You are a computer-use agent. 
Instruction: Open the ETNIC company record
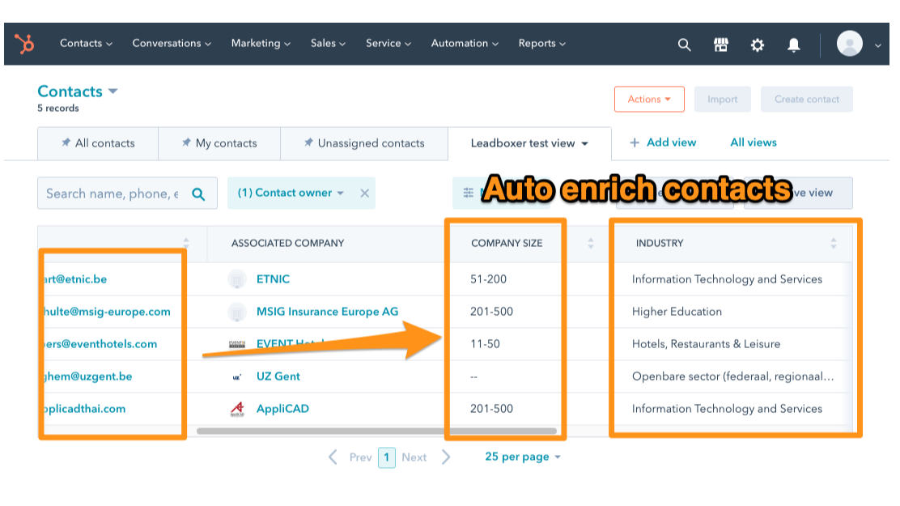click(274, 279)
